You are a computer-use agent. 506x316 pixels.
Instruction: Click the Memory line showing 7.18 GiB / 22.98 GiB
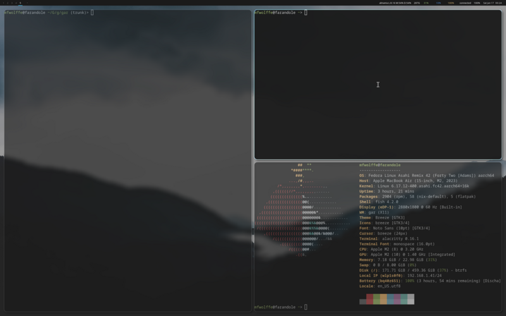coord(398,260)
